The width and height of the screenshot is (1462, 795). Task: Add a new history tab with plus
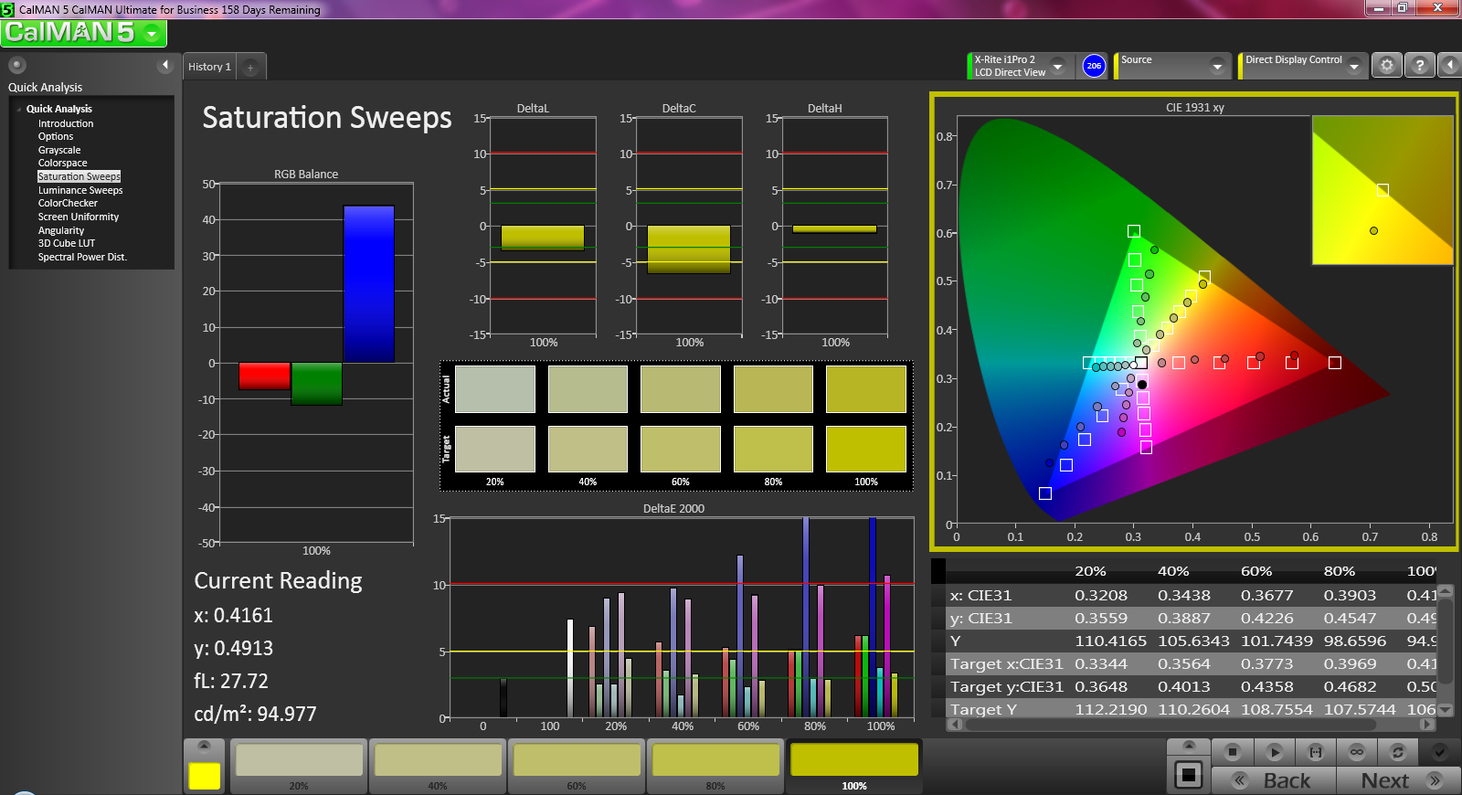(250, 67)
